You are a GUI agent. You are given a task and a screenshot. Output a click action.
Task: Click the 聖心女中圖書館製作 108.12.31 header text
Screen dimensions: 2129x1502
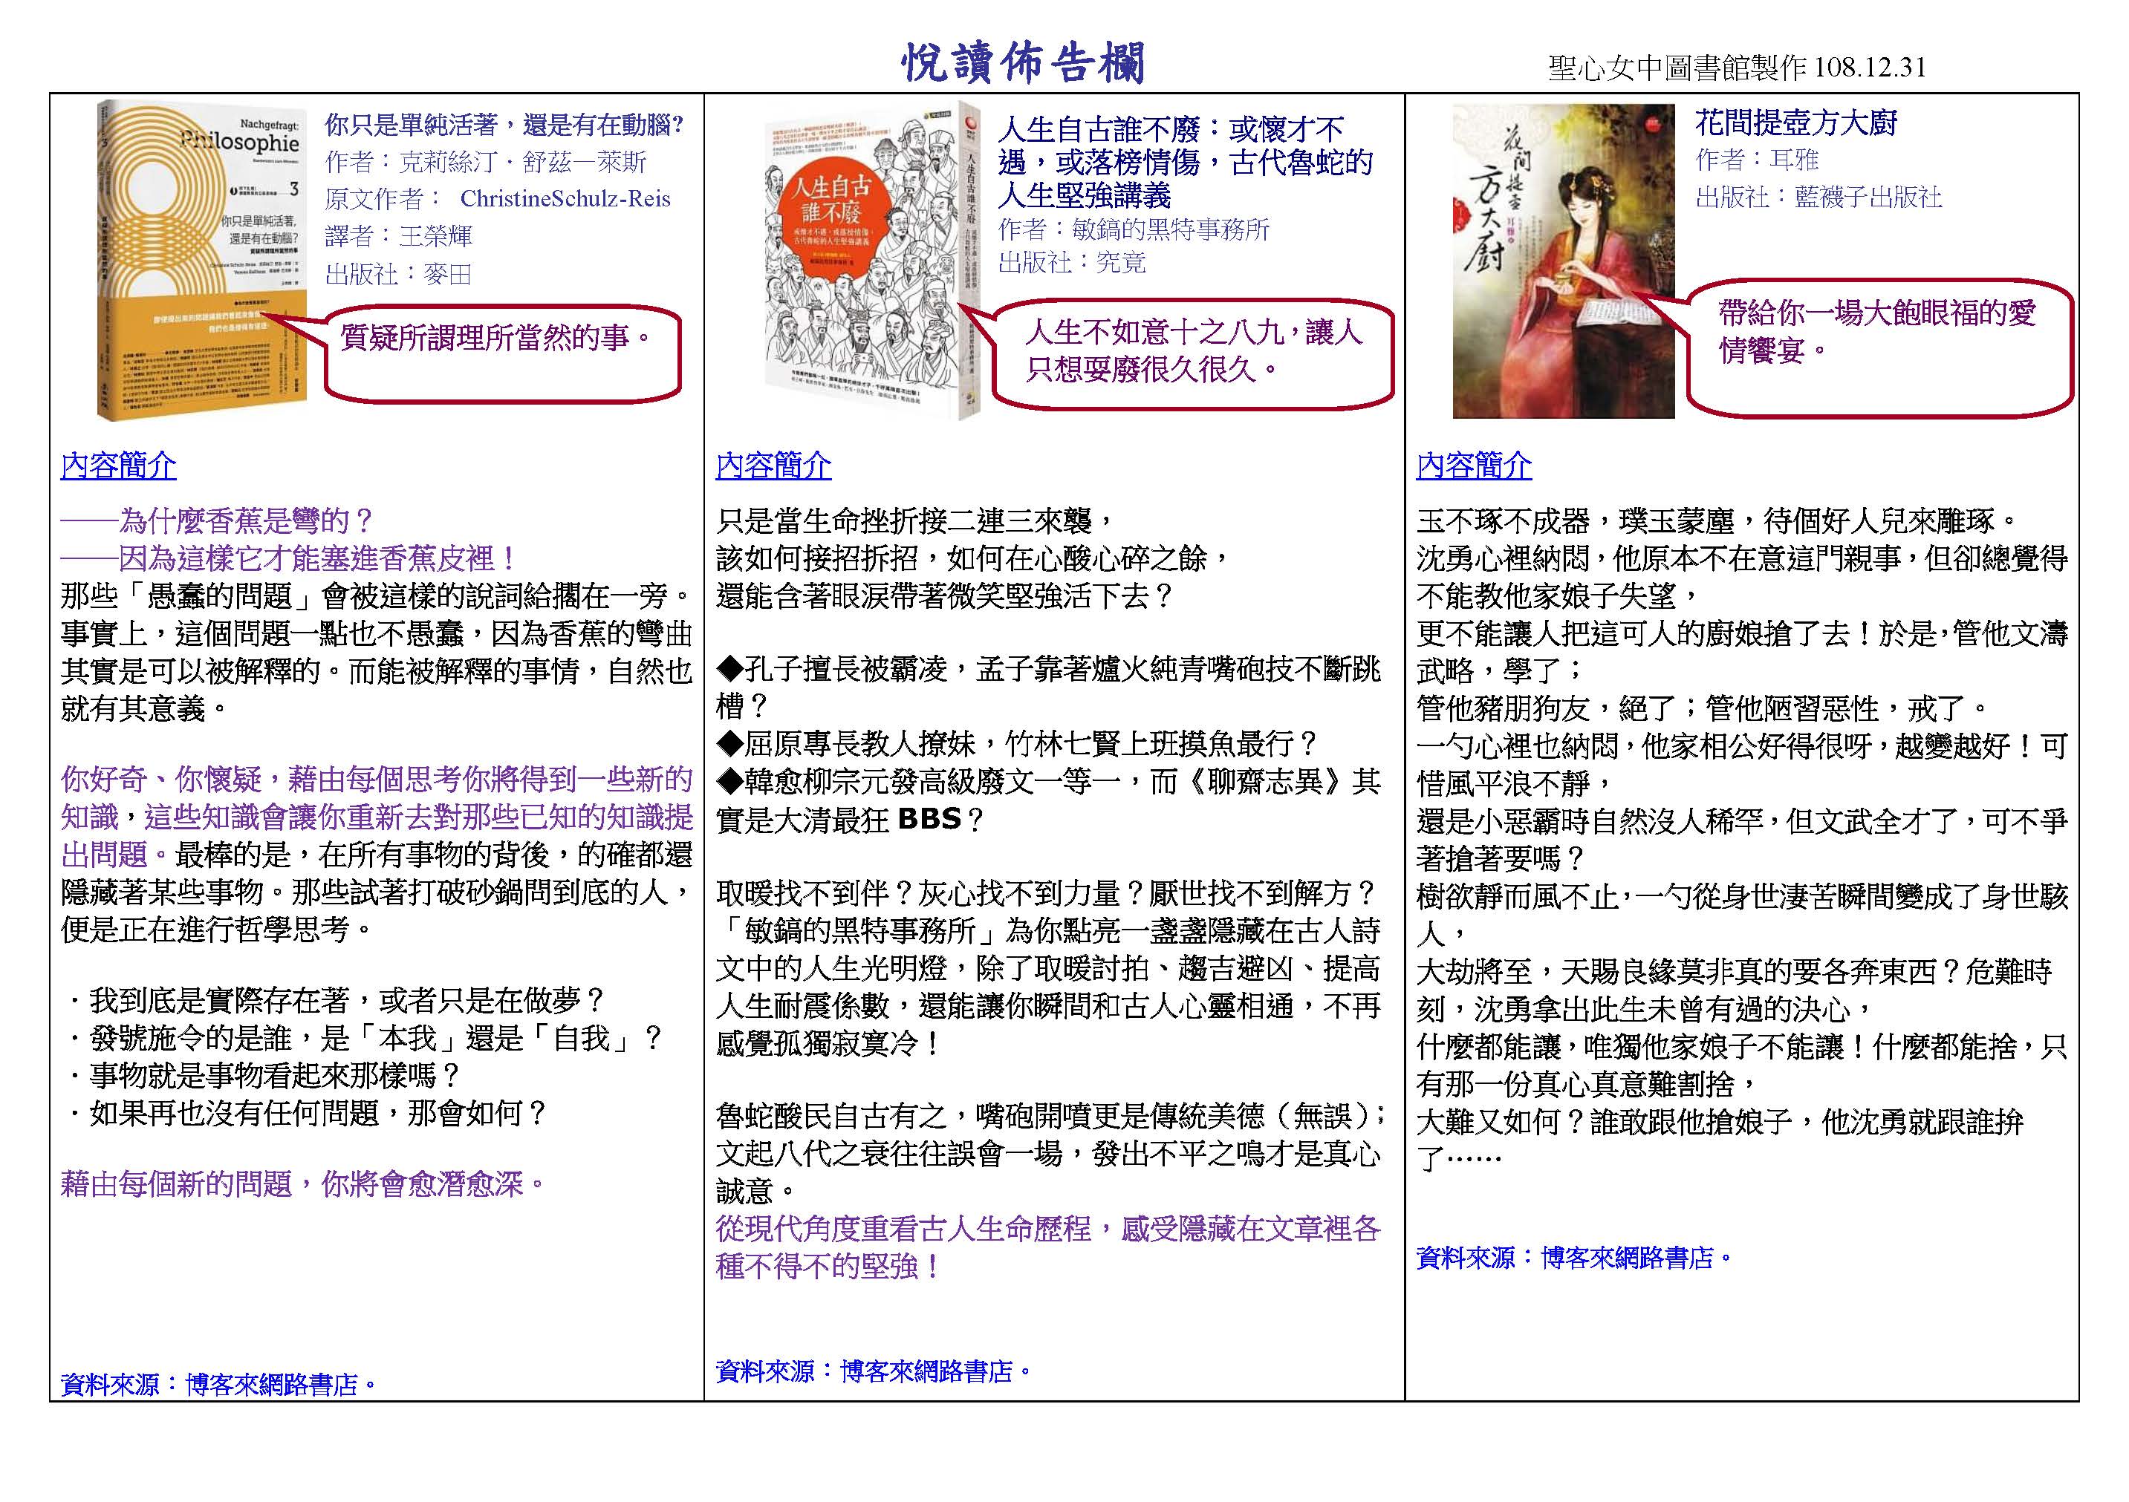point(1737,67)
